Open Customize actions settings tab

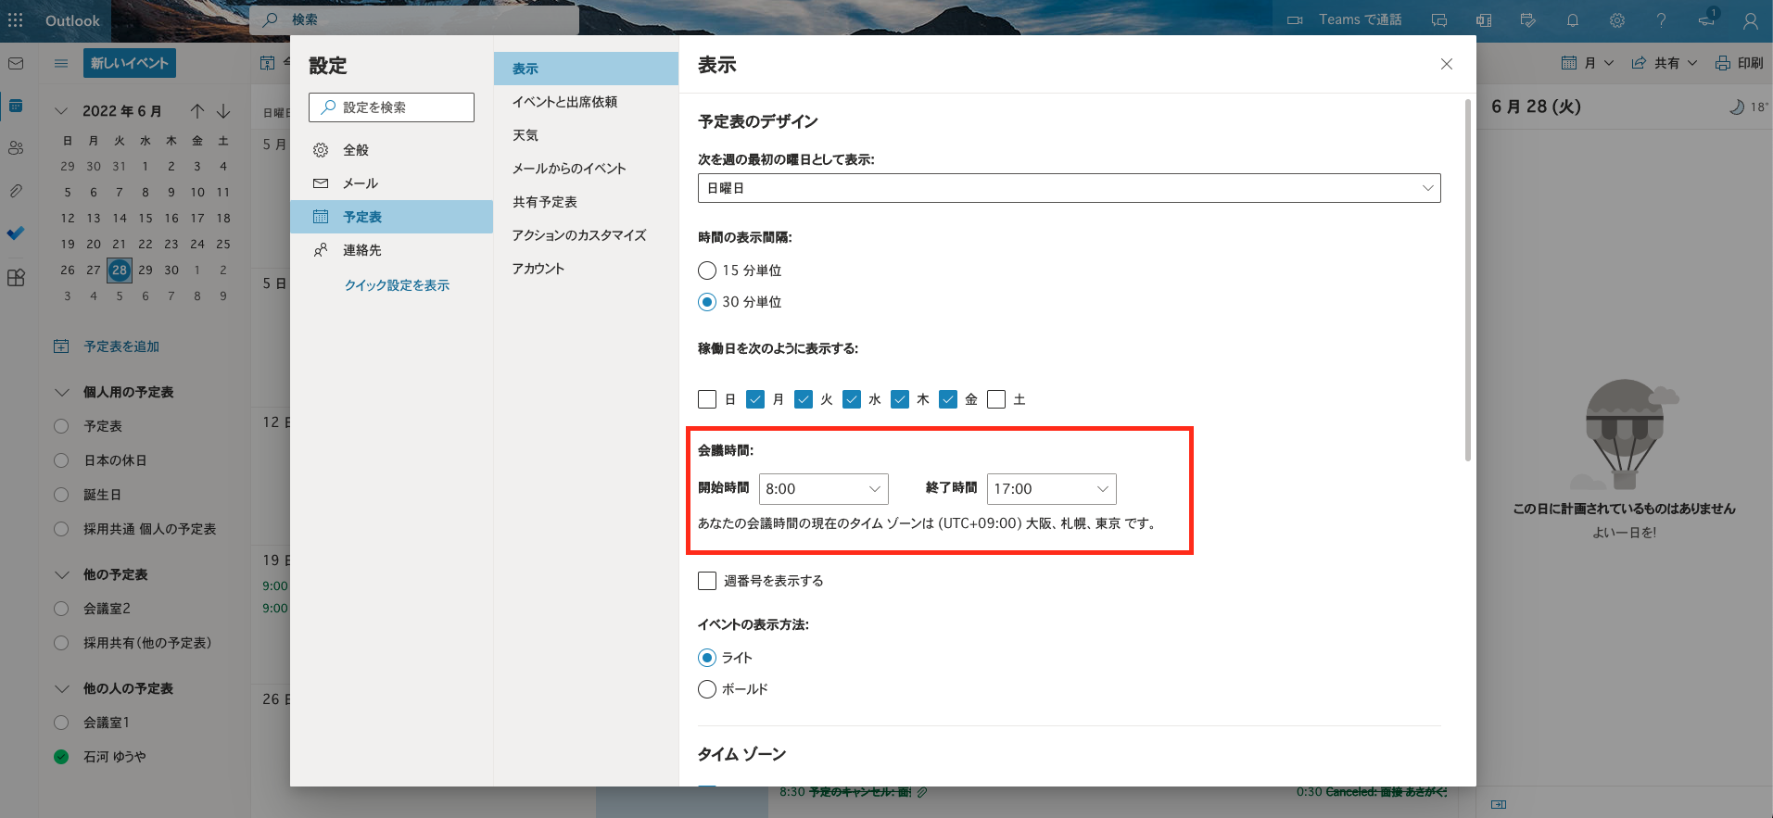point(586,235)
